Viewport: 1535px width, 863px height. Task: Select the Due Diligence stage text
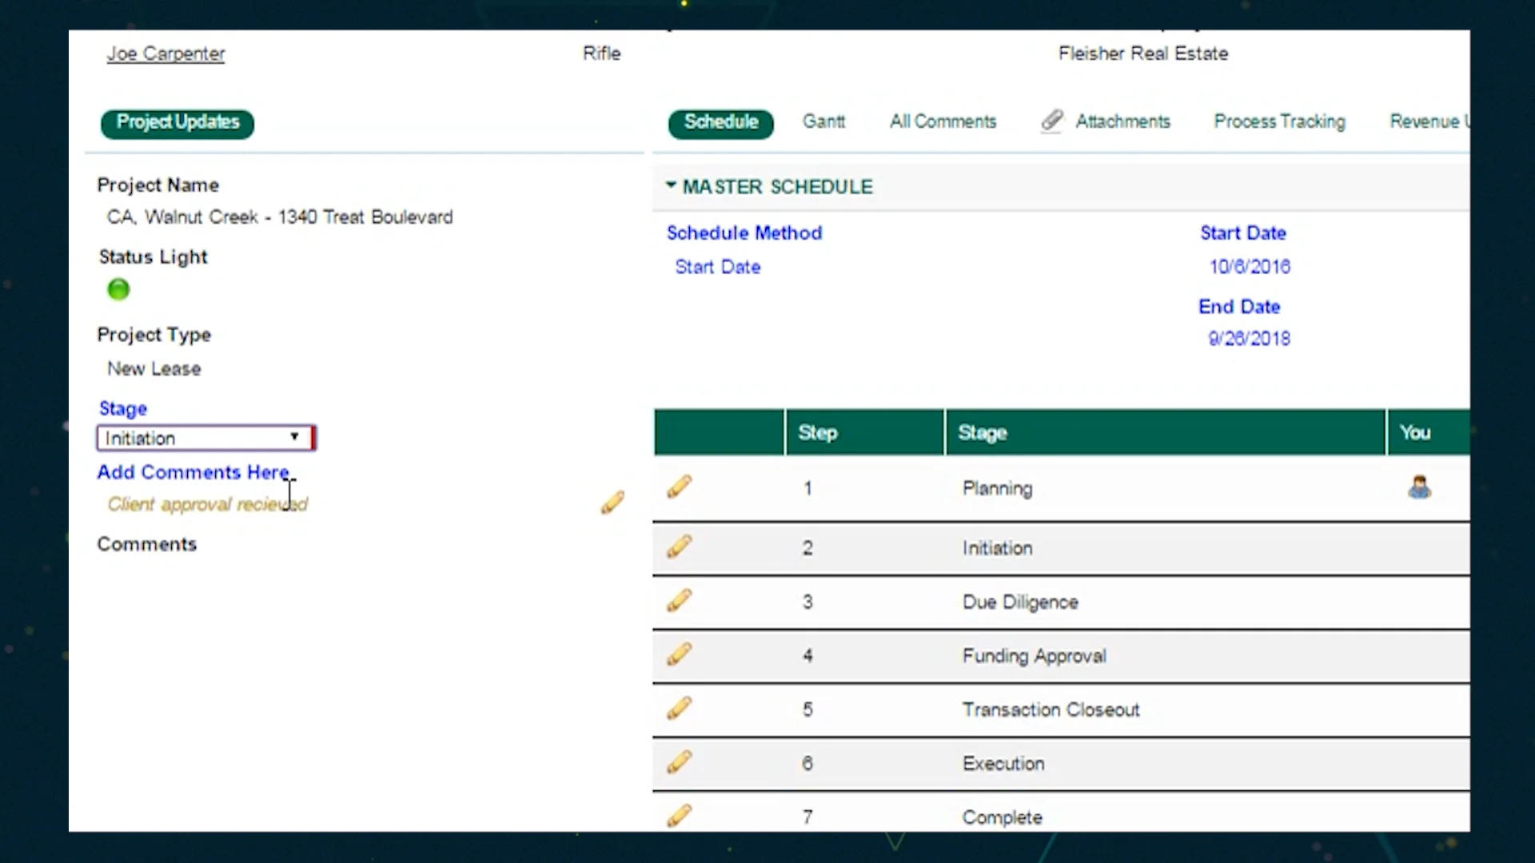pos(1020,602)
